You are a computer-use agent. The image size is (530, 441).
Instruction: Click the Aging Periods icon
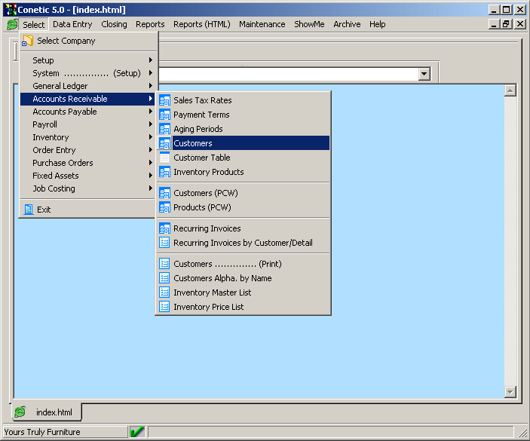click(x=164, y=129)
